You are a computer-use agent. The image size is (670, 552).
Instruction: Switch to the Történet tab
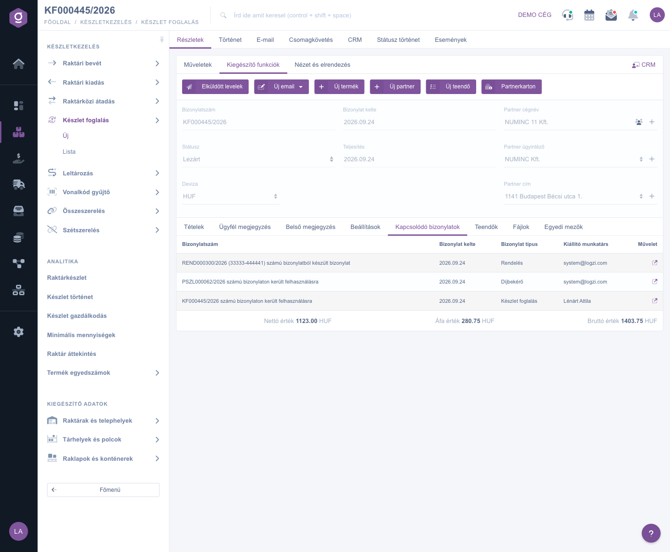[230, 40]
